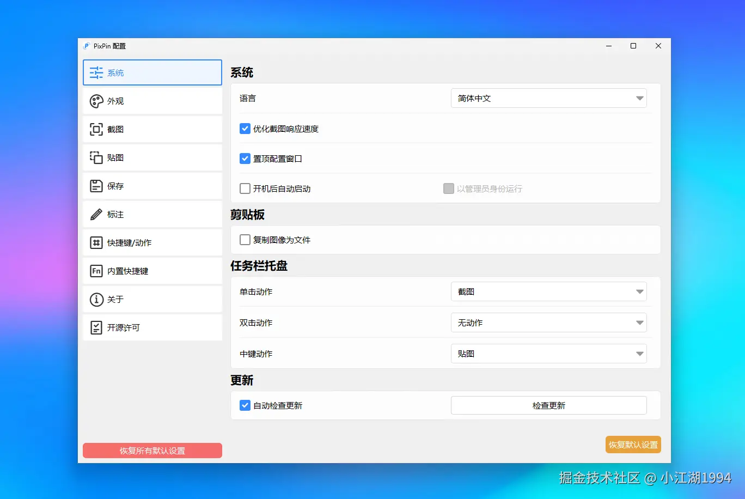
Task: Select the 保存 tab label
Action: [115, 186]
